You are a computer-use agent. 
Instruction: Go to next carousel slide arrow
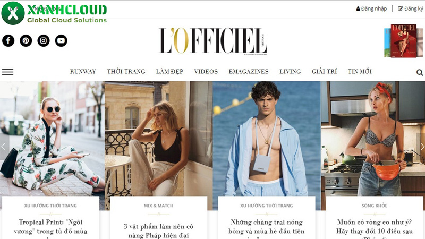(x=422, y=147)
